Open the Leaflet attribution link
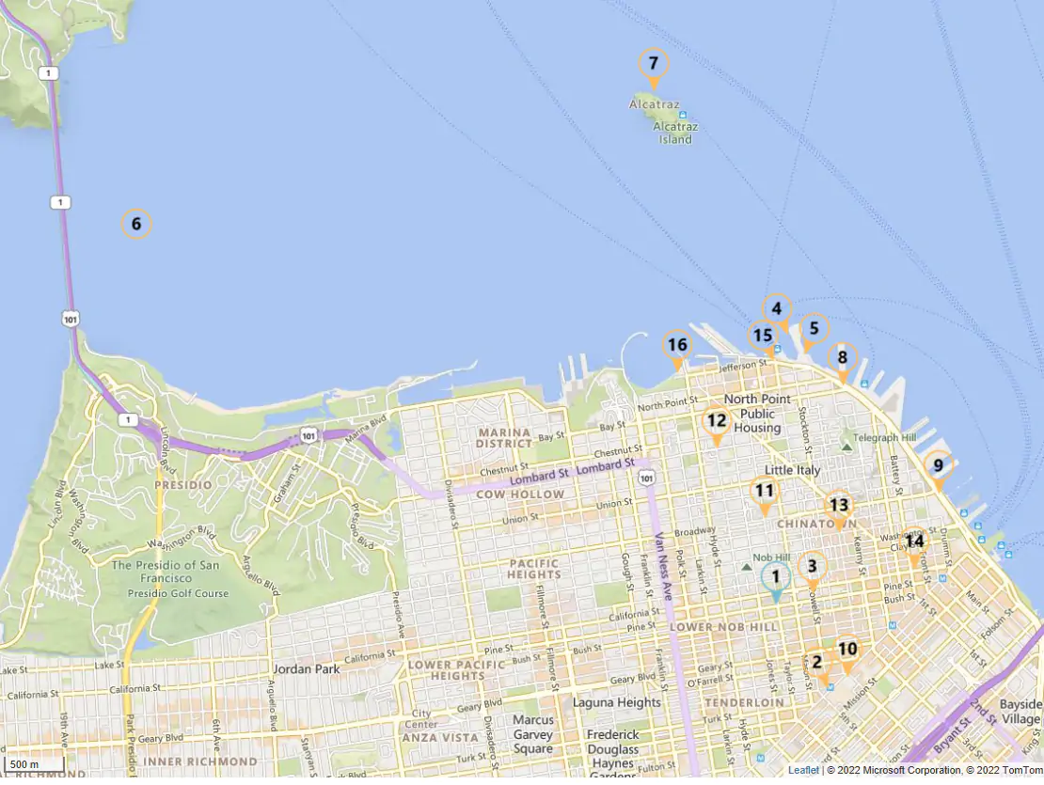1044x785 pixels. coord(803,770)
